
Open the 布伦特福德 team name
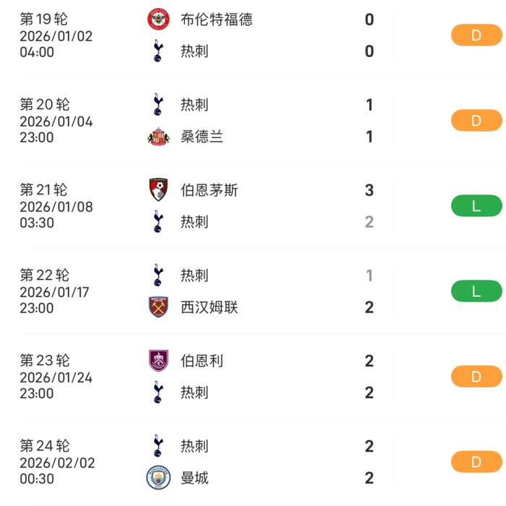click(x=216, y=20)
